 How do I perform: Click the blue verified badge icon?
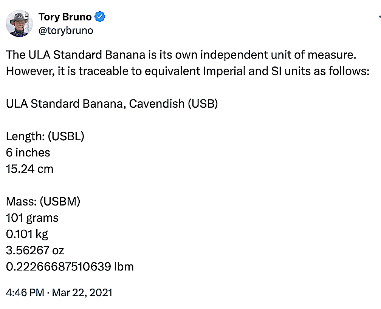point(100,17)
